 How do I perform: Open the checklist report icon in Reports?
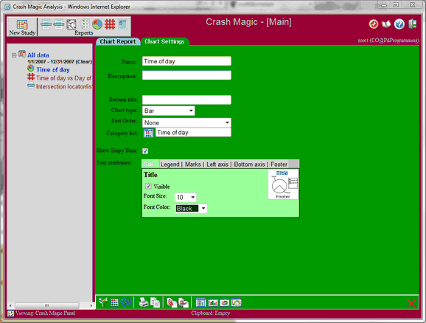(85, 24)
